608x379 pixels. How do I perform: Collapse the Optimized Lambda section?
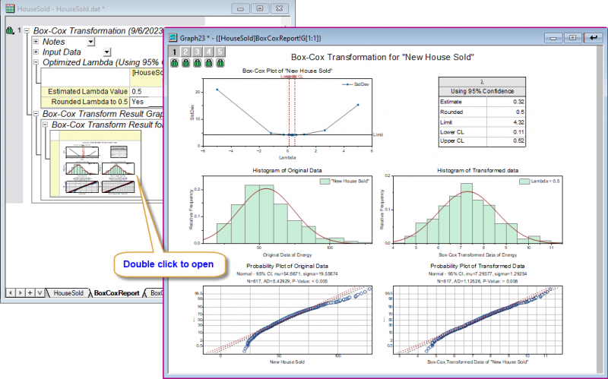tap(36, 62)
